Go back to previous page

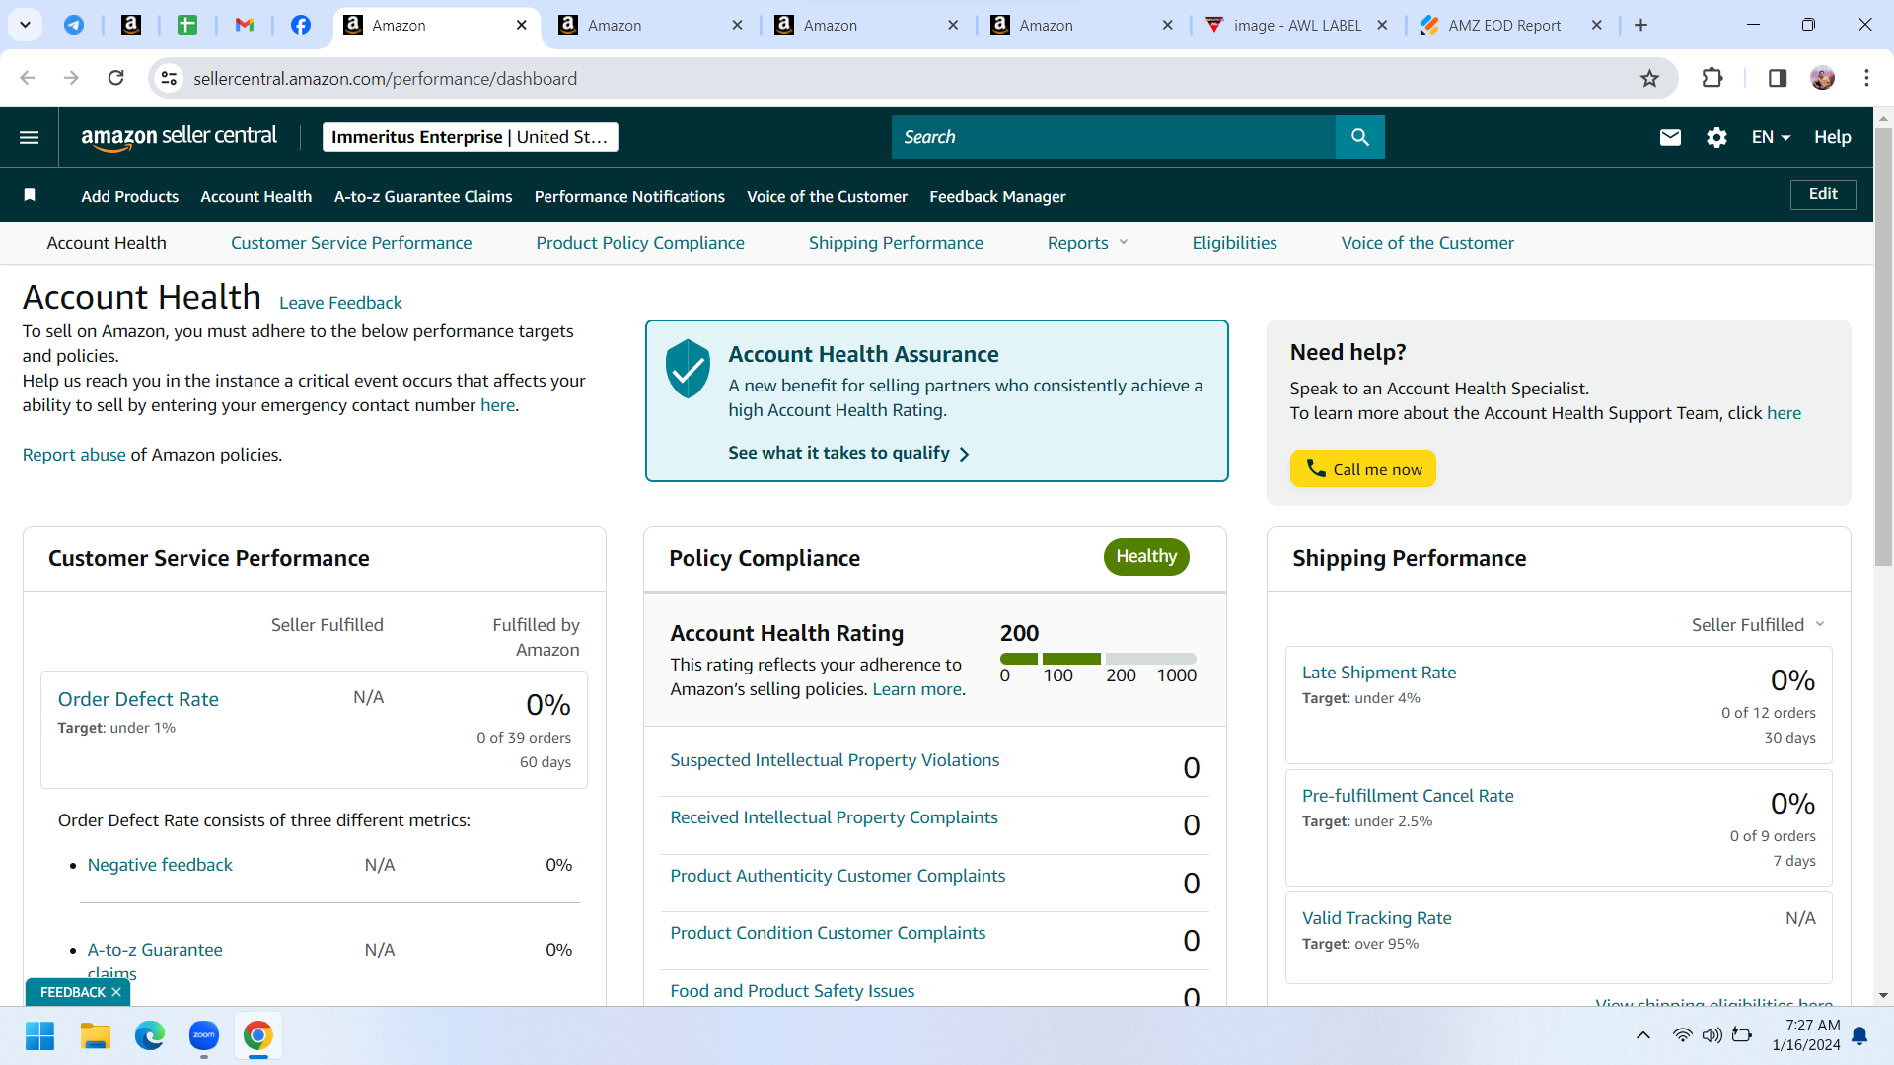click(x=28, y=78)
